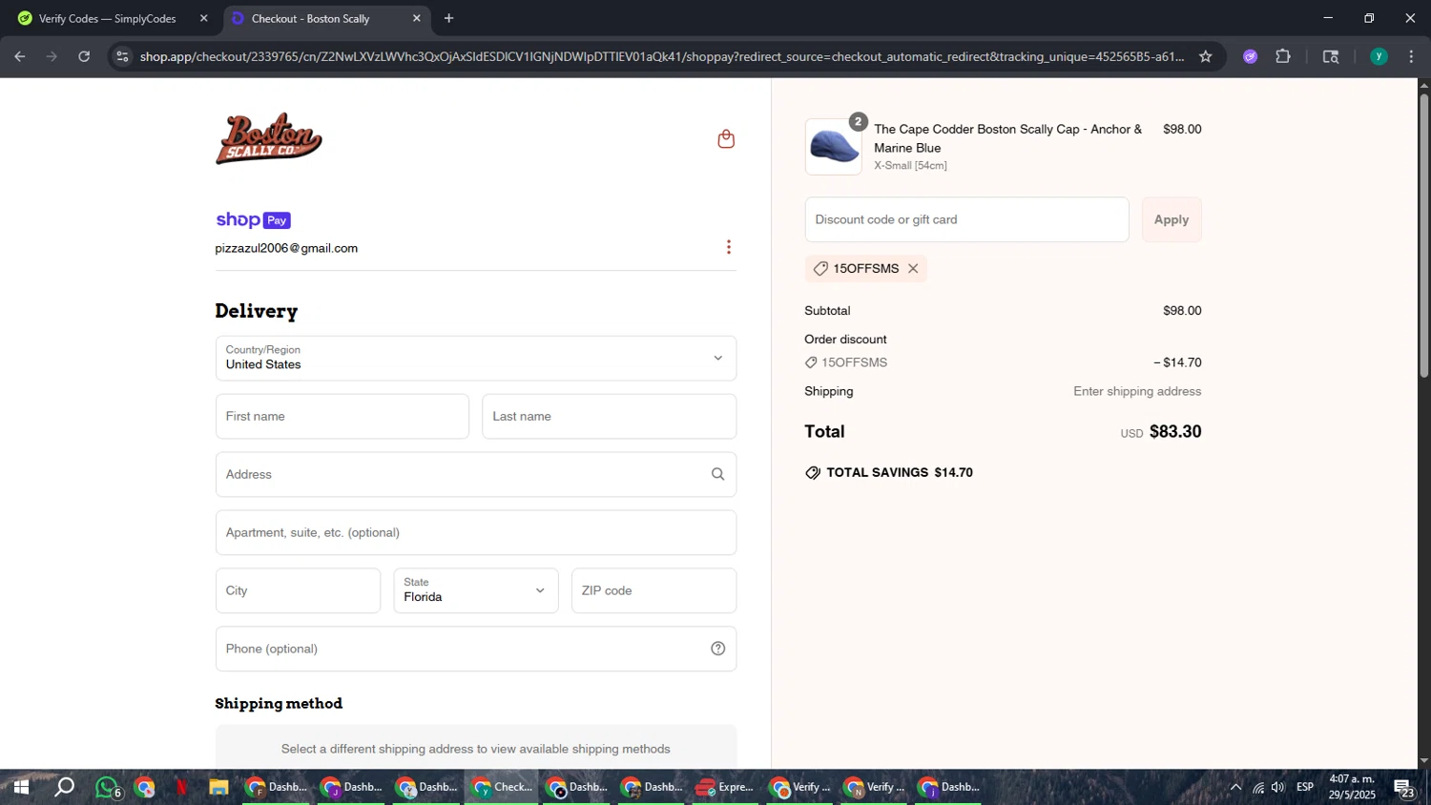Open the volume control tray icon
The width and height of the screenshot is (1431, 805).
tap(1278, 788)
